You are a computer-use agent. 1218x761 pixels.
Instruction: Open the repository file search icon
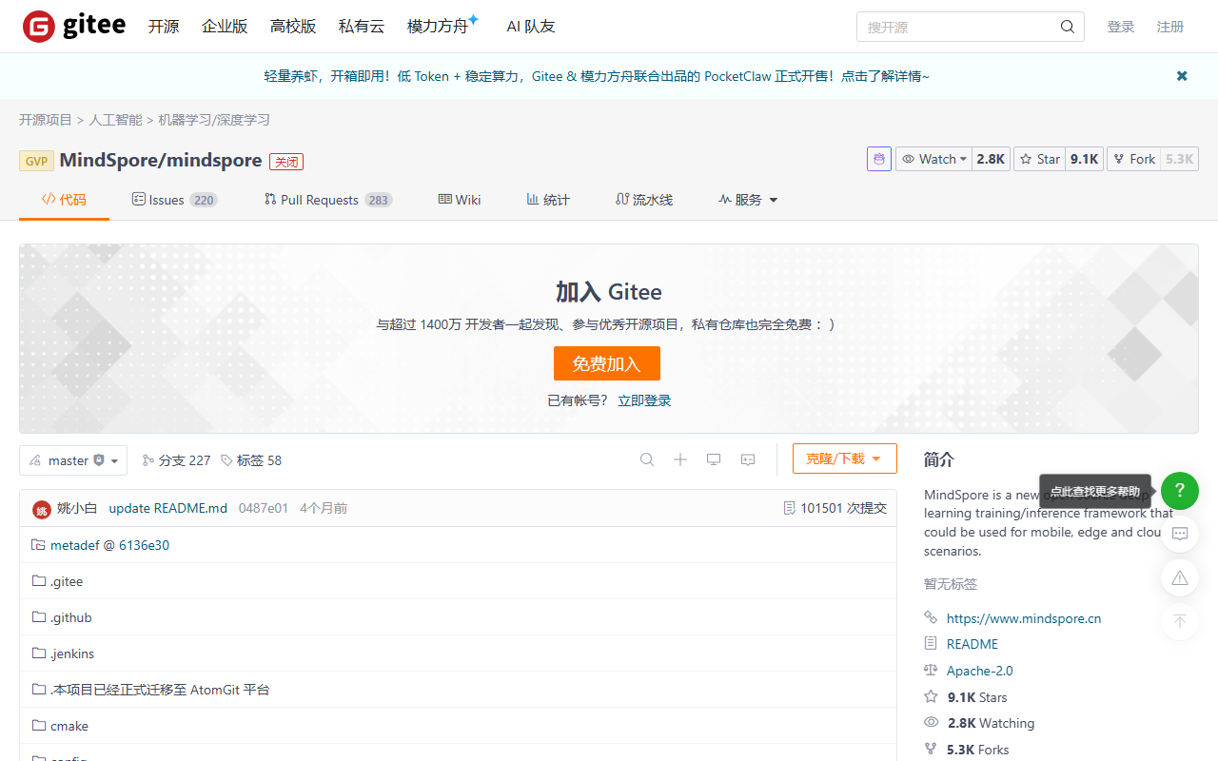click(x=647, y=459)
